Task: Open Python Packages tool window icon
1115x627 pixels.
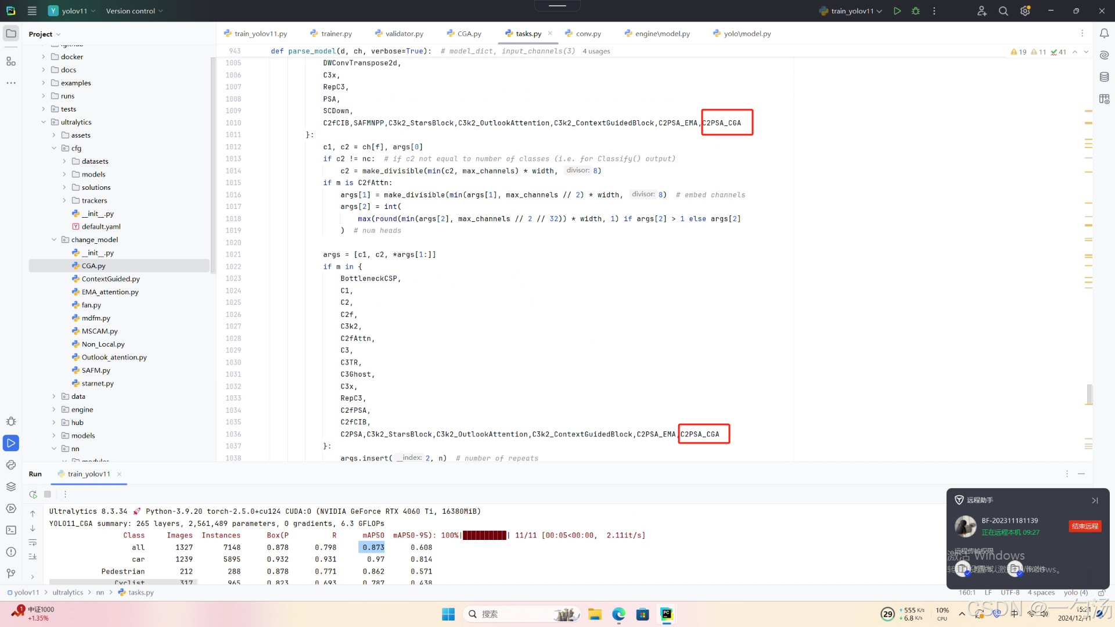Action: 11,487
